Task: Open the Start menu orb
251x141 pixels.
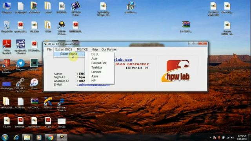Action: coord(5,137)
